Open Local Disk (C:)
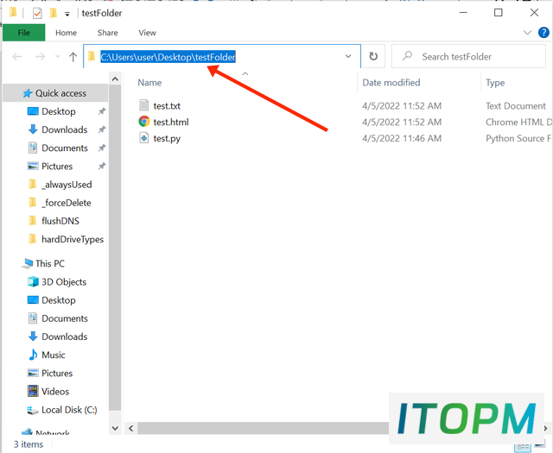The image size is (553, 453). pyautogui.click(x=69, y=410)
